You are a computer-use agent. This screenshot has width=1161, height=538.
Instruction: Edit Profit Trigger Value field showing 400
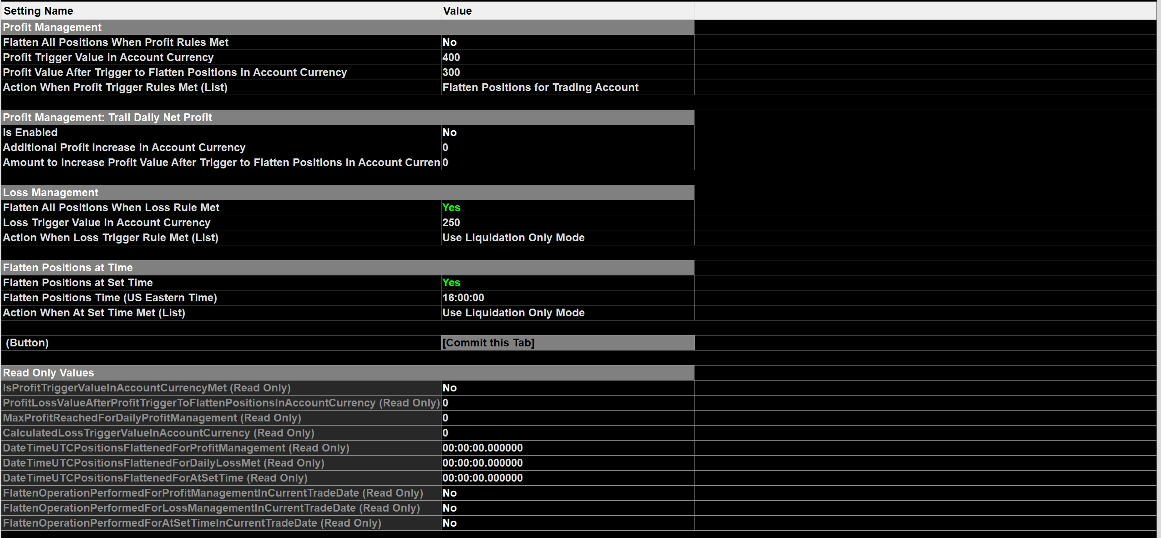click(x=567, y=57)
